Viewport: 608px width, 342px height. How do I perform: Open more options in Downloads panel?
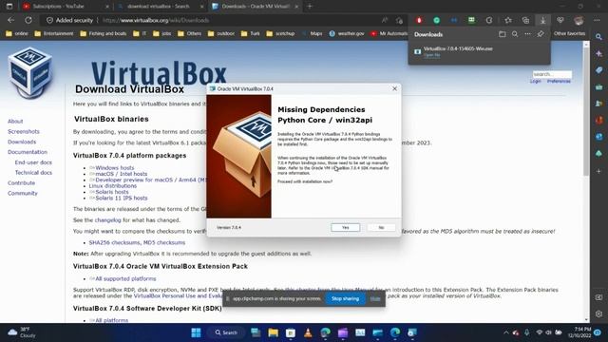(528, 34)
